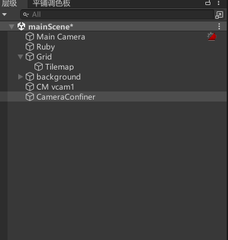
Task: Collapse the mainScene foldout arrow
Action: pyautogui.click(x=12, y=27)
